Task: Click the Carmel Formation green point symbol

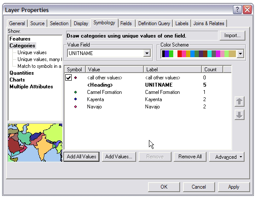Action: coord(76,92)
